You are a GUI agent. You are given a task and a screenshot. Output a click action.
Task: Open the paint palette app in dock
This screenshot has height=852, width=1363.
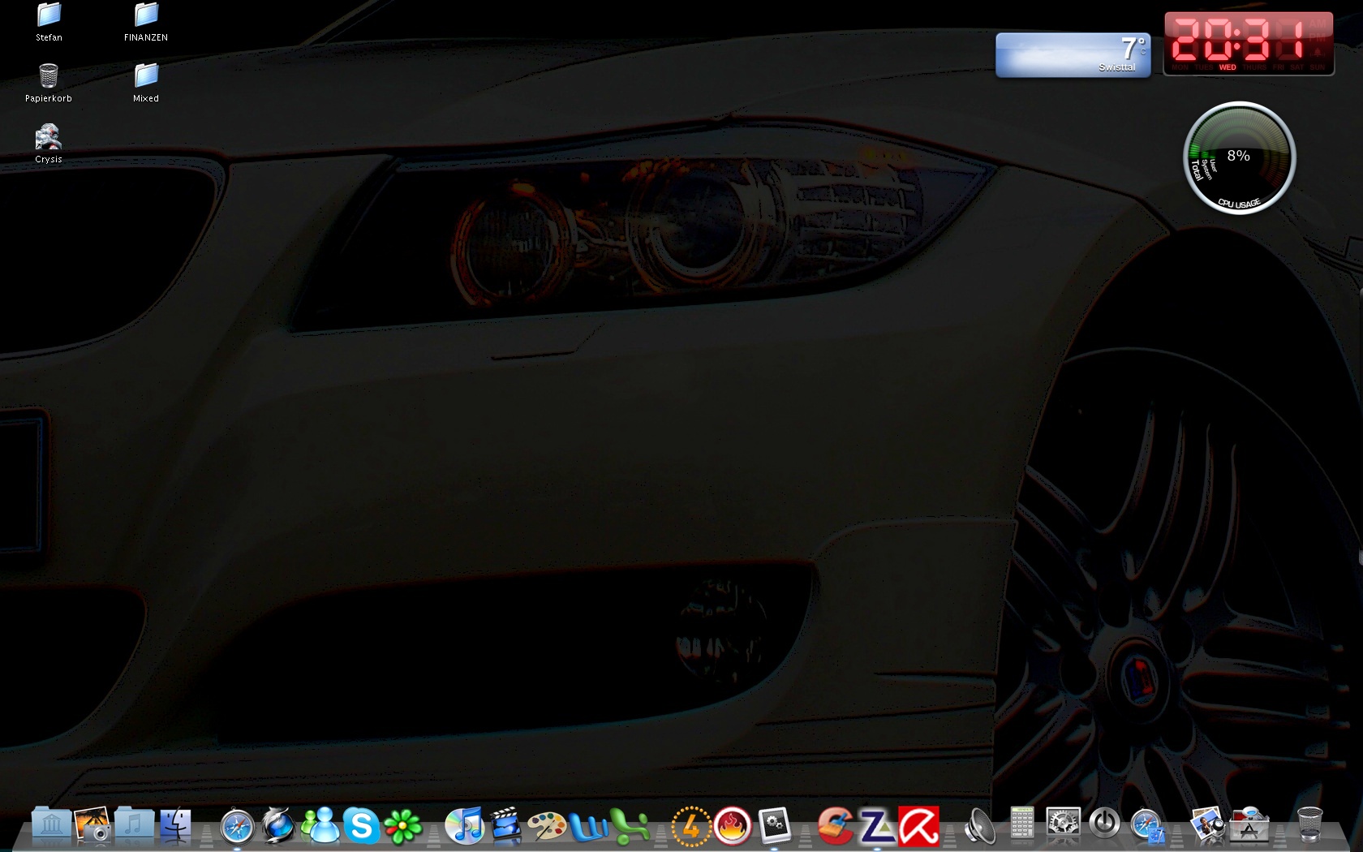[x=548, y=827]
